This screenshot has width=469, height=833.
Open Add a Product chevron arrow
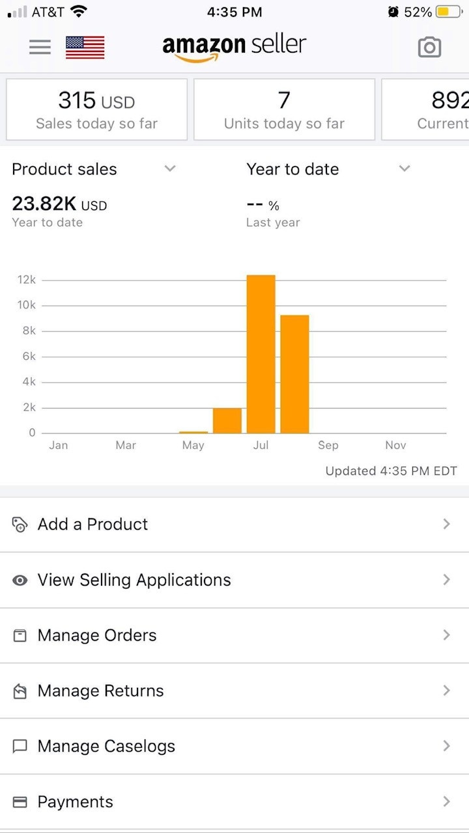click(446, 524)
